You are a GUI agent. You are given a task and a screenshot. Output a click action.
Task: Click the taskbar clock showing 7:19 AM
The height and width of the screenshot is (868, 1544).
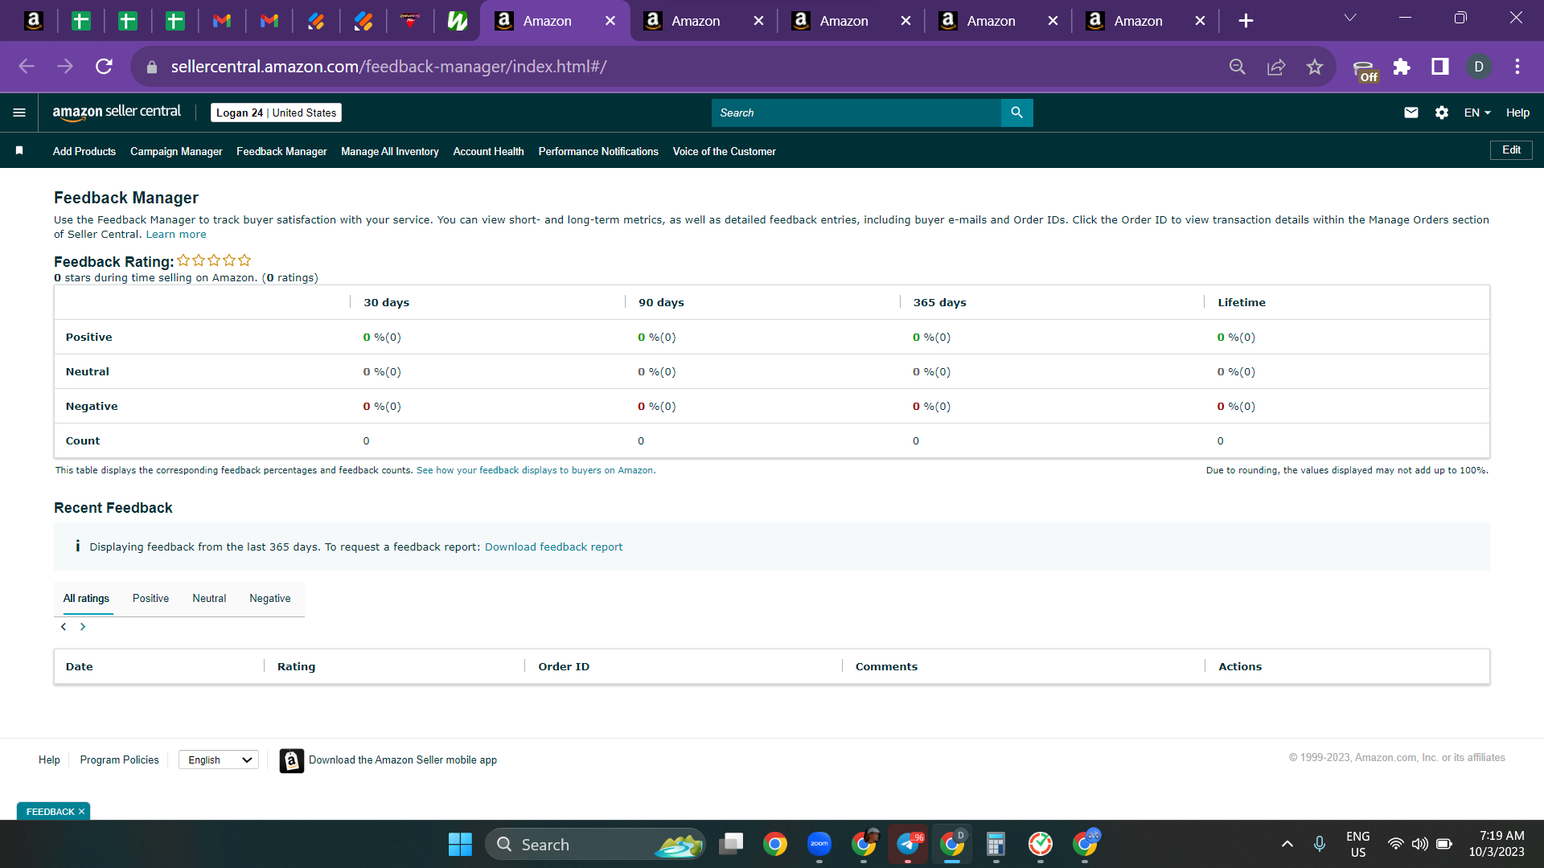[1497, 844]
